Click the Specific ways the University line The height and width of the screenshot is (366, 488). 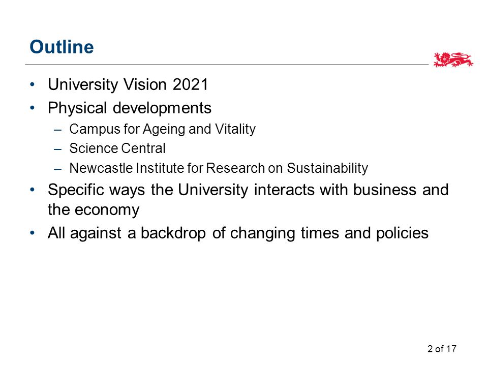pyautogui.click(x=248, y=190)
